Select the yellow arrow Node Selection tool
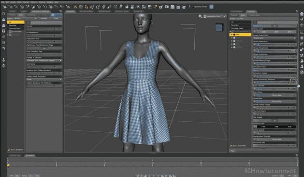304x177 pixels. [x=87, y=7]
